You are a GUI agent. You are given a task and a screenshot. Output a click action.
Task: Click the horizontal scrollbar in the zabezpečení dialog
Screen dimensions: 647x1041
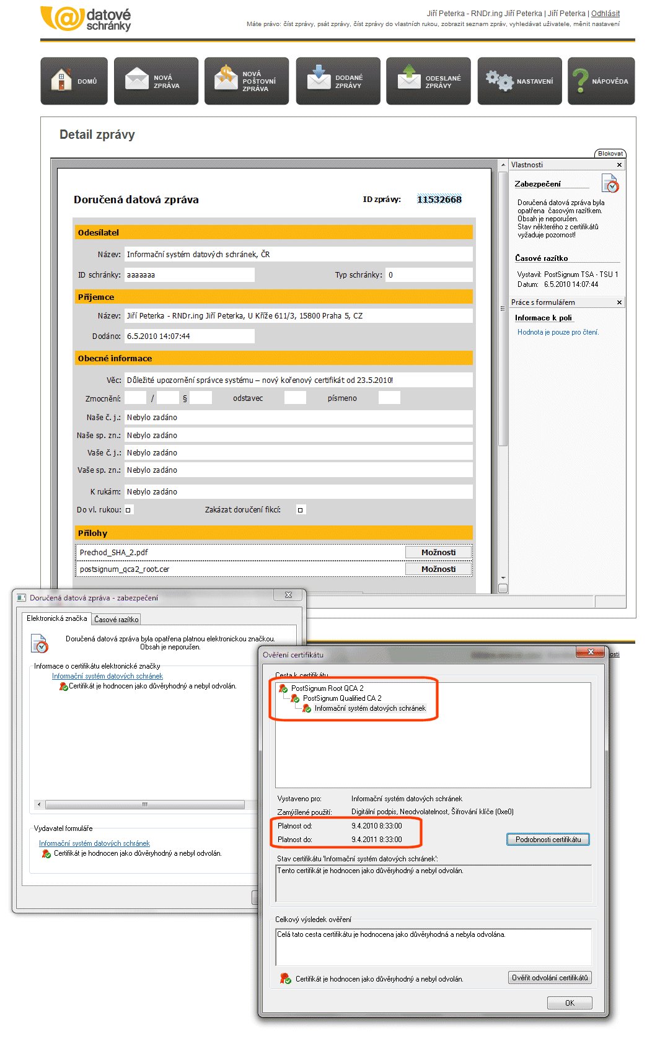coord(145,805)
